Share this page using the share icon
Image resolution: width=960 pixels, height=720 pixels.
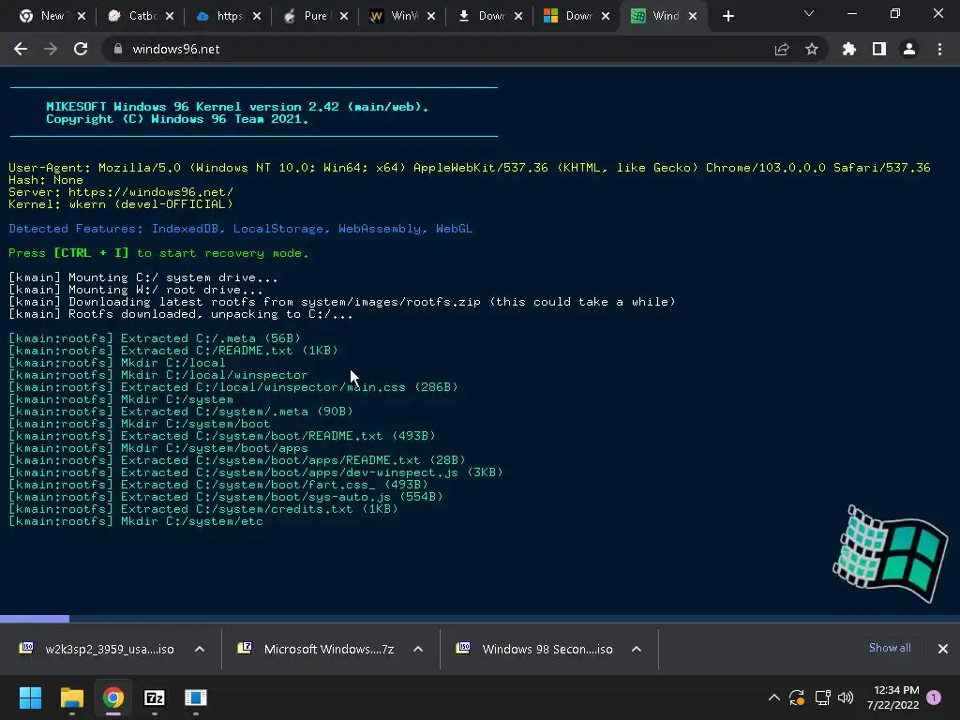(x=782, y=49)
